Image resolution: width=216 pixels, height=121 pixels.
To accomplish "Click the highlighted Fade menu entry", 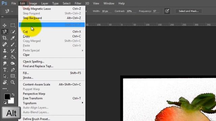I will click(52, 25).
